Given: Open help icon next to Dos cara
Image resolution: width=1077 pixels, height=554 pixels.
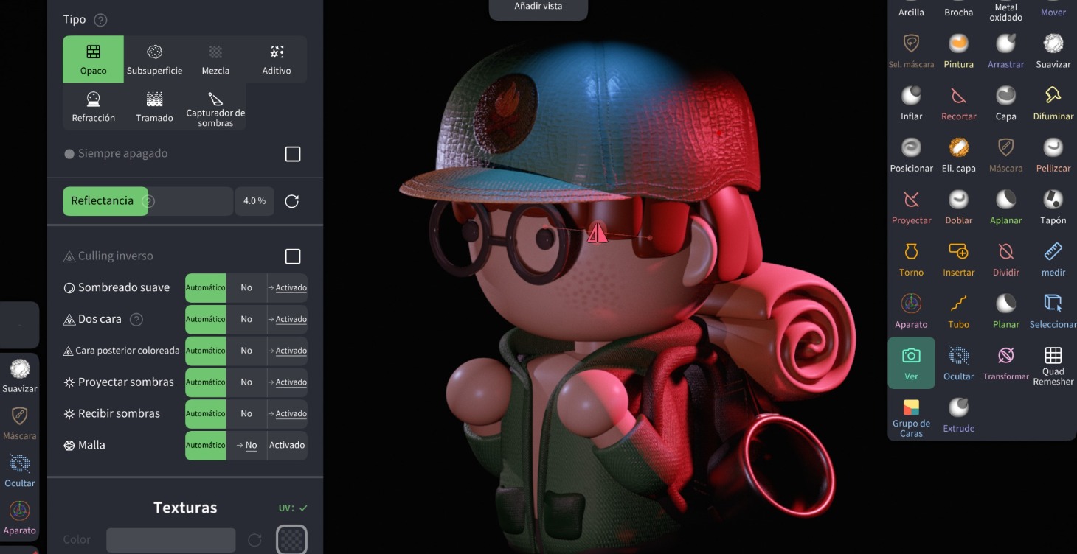Looking at the screenshot, I should pos(136,319).
